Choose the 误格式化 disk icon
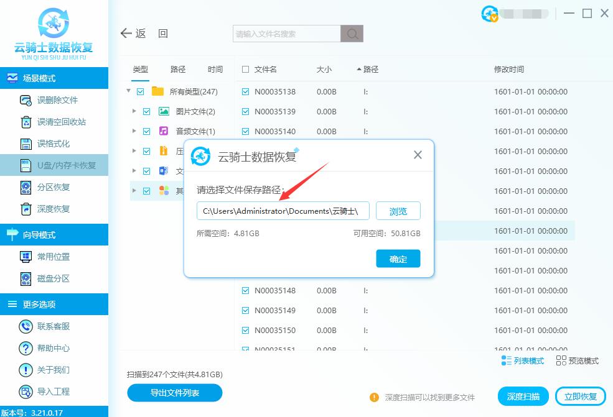The height and width of the screenshot is (417, 613). pyautogui.click(x=26, y=144)
